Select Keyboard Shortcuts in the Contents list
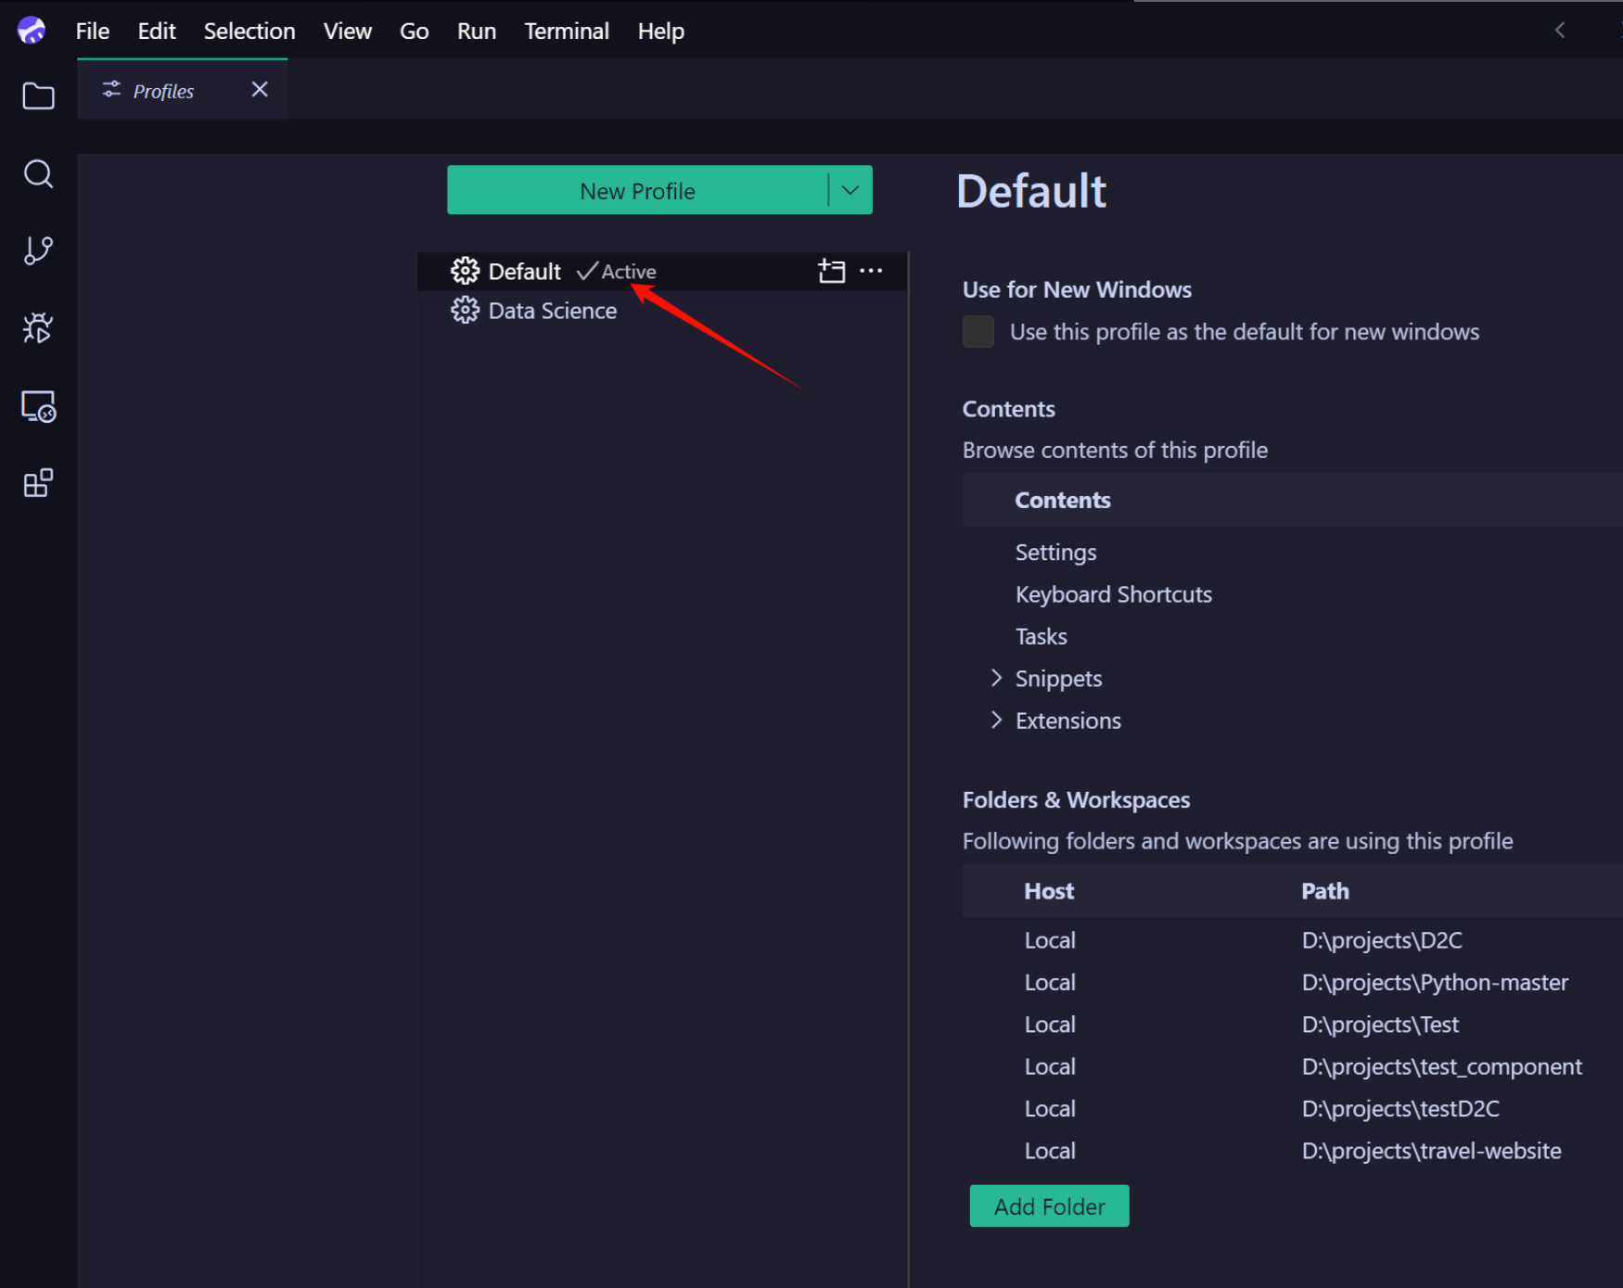 coord(1113,593)
